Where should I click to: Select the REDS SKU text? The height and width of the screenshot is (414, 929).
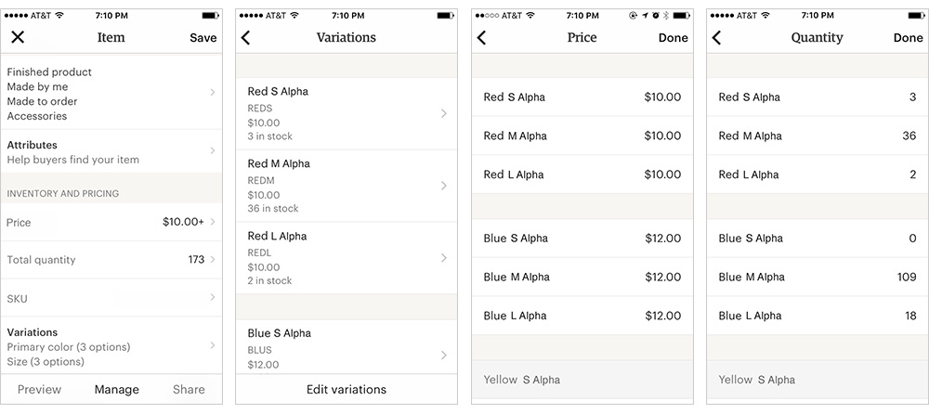coord(260,109)
